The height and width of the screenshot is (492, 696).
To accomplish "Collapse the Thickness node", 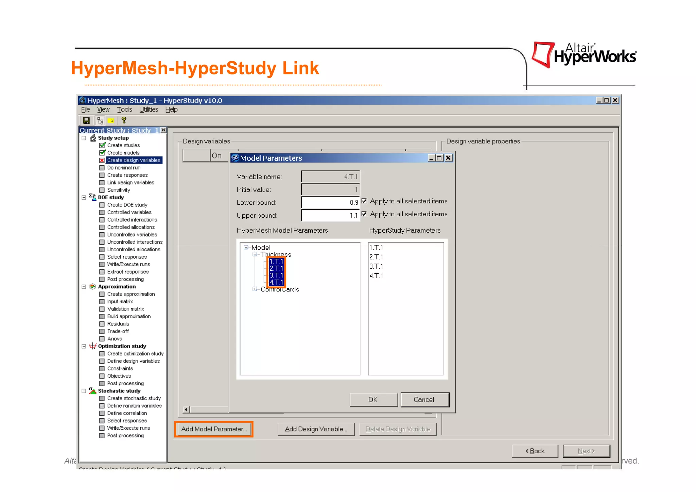I will (255, 254).
